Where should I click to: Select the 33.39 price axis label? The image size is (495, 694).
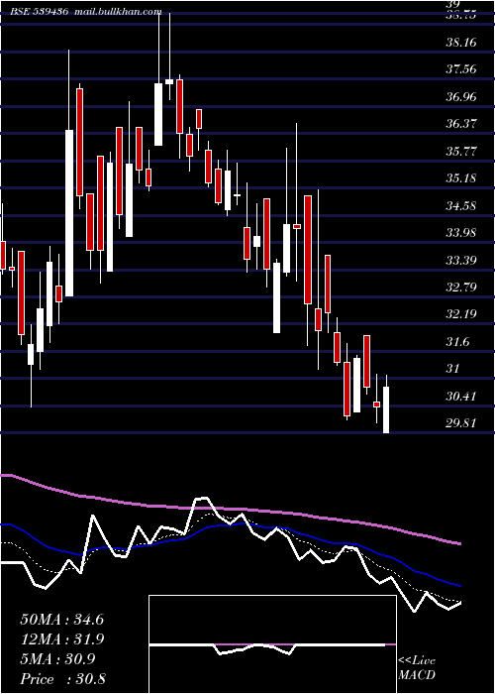(461, 260)
